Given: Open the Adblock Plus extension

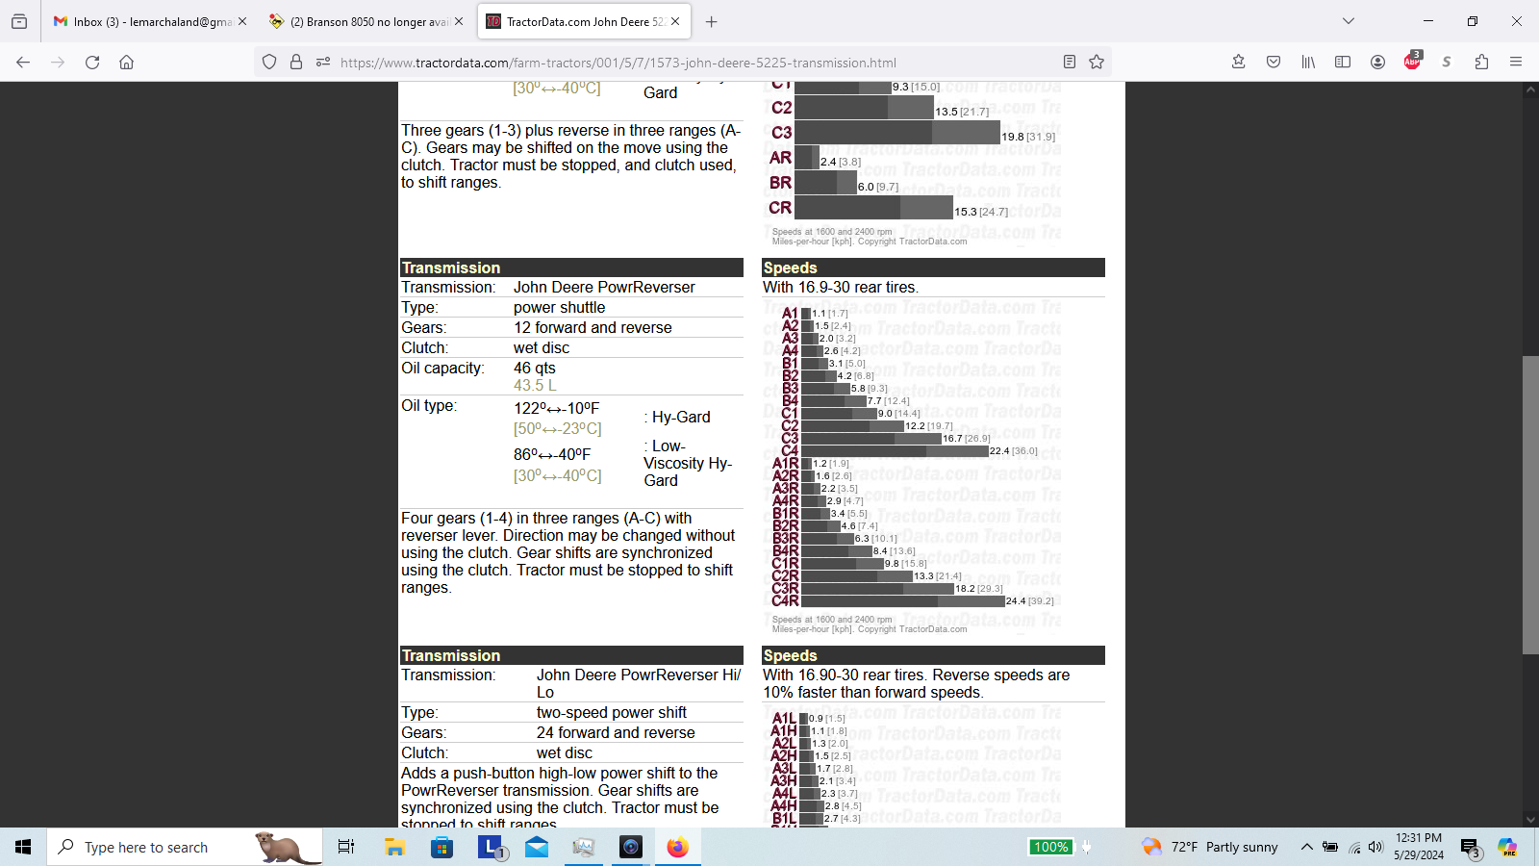Looking at the screenshot, I should (1412, 61).
